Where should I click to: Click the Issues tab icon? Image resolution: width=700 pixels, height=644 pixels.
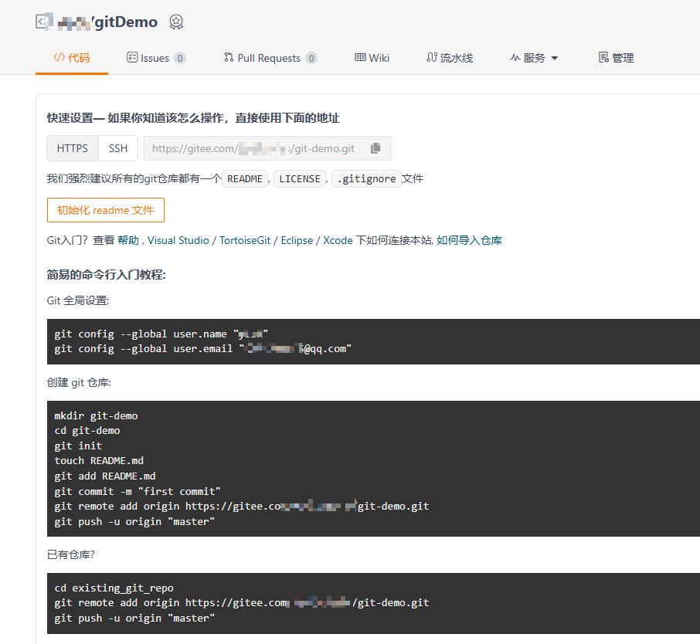click(132, 57)
